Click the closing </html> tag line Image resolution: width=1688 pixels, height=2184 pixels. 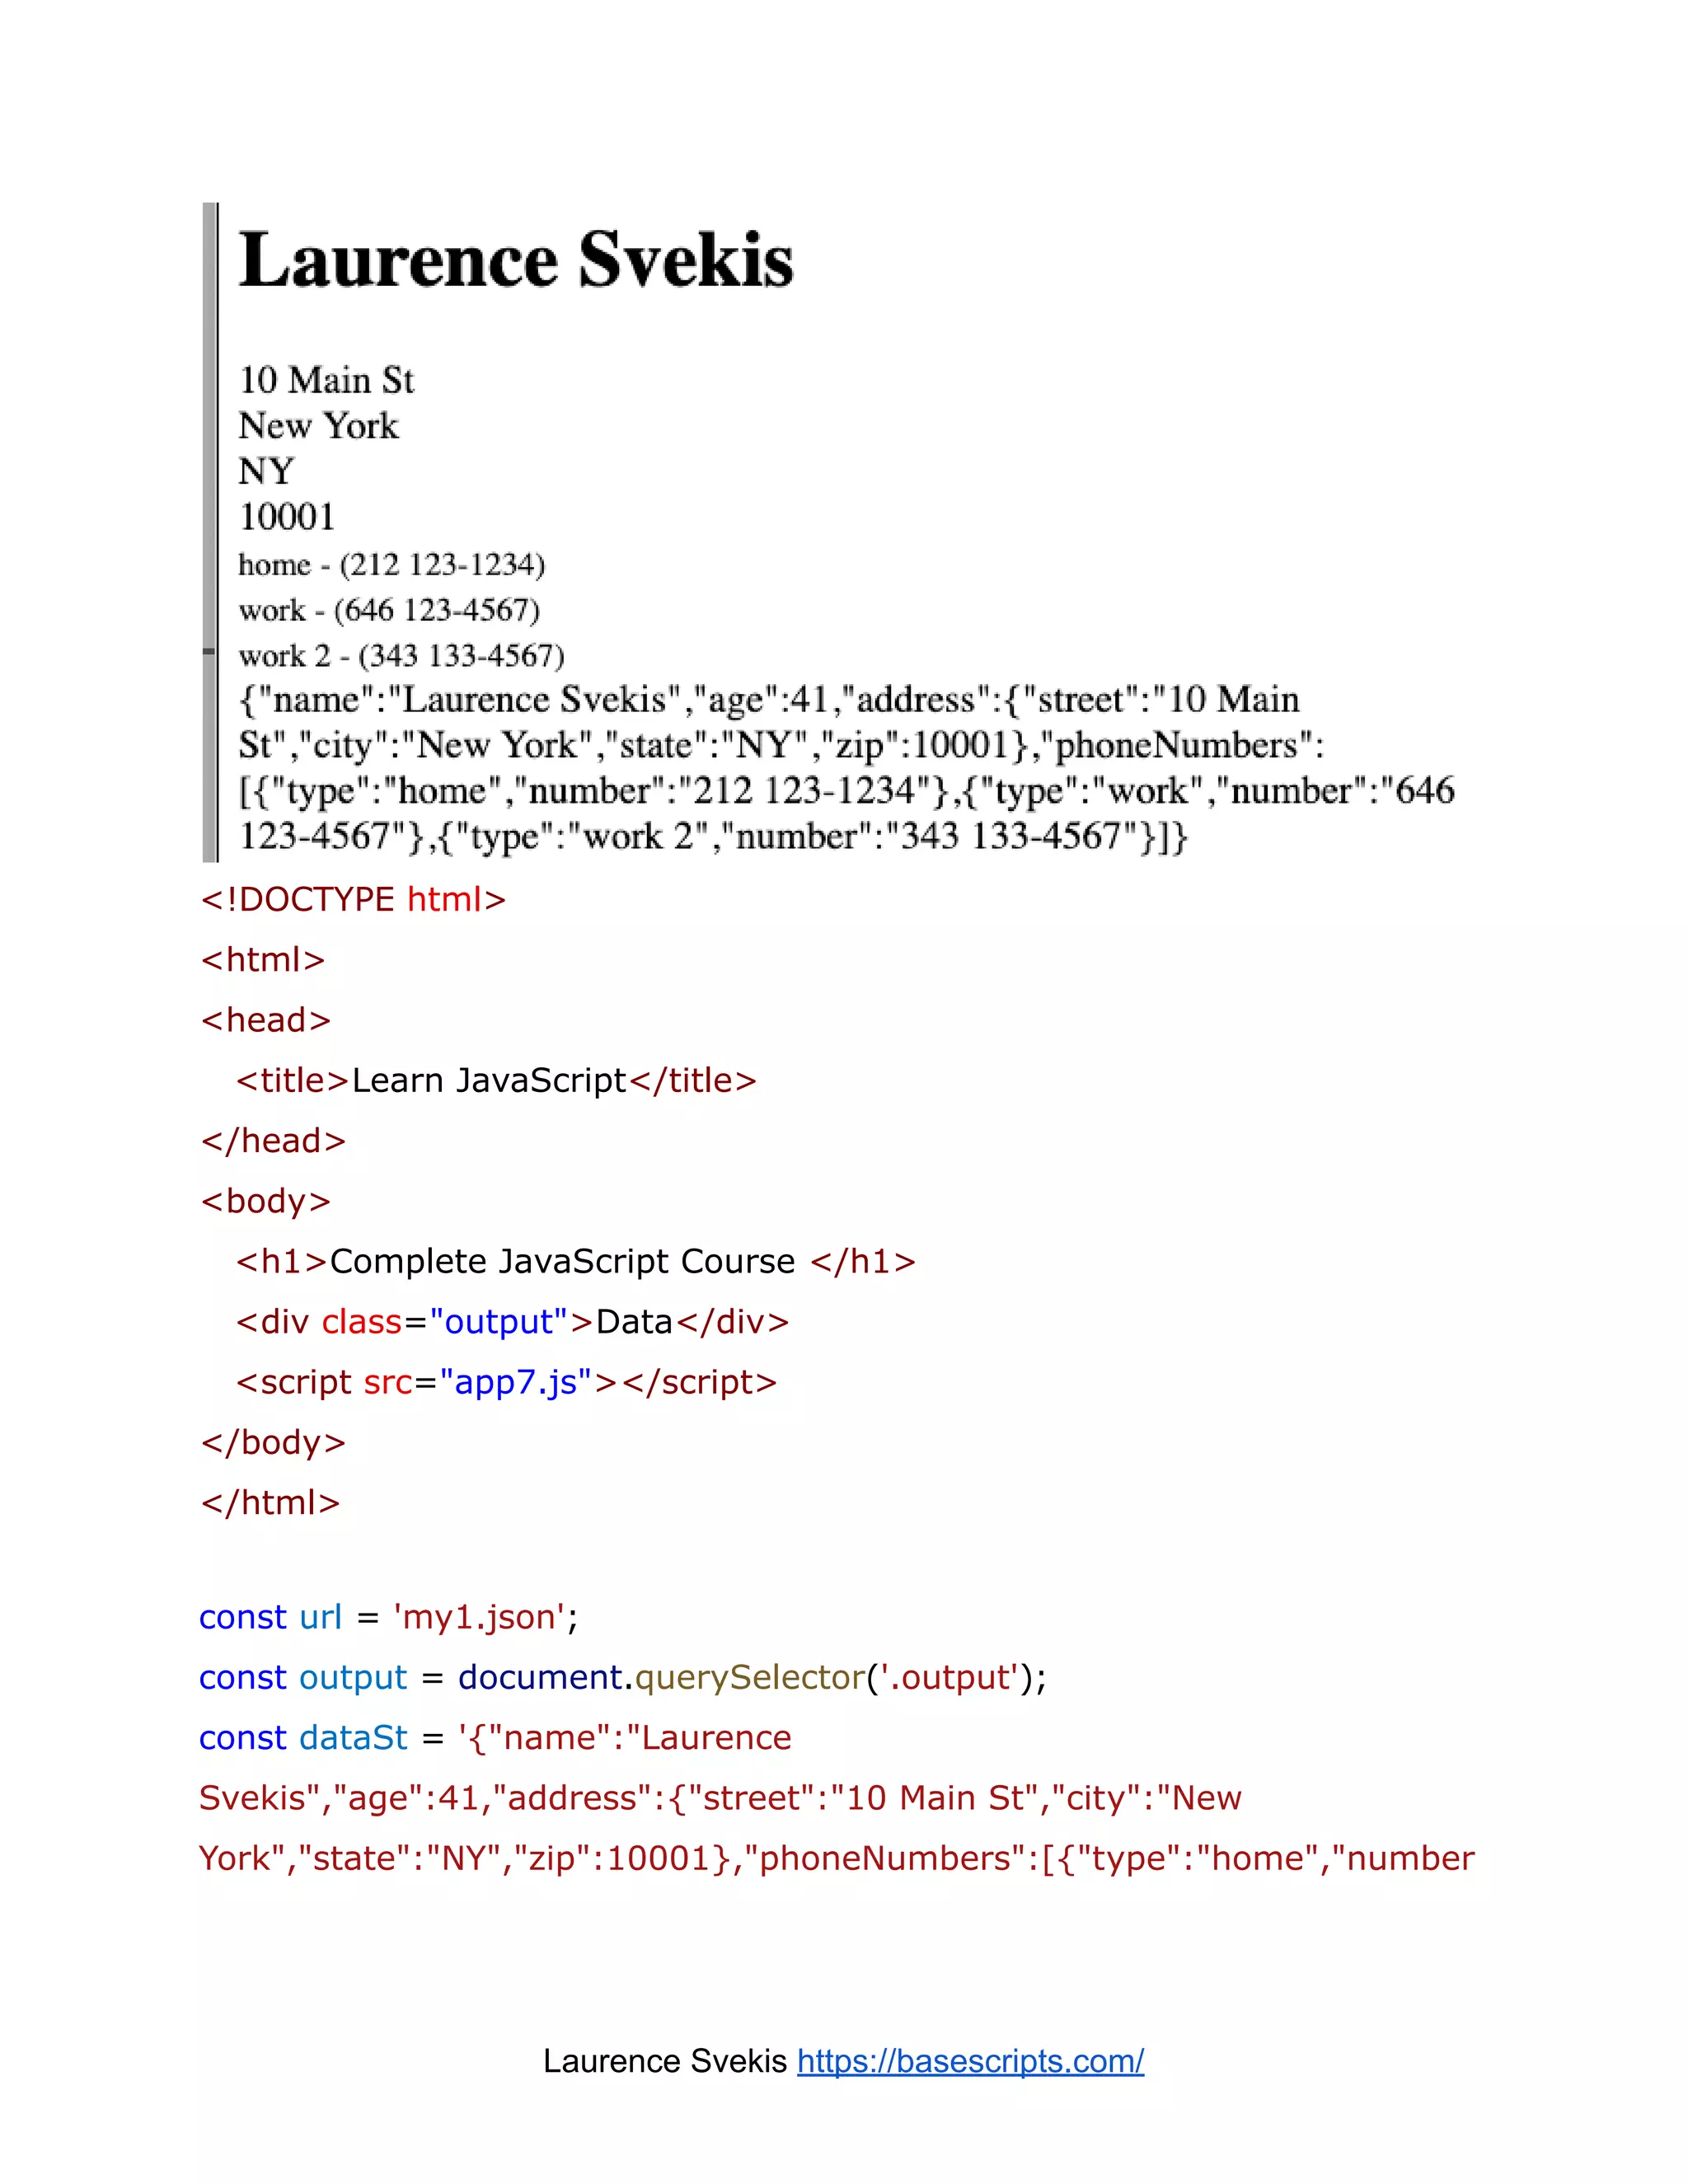point(270,1503)
